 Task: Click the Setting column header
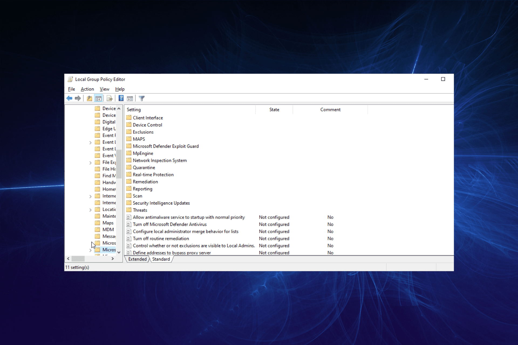[134, 110]
